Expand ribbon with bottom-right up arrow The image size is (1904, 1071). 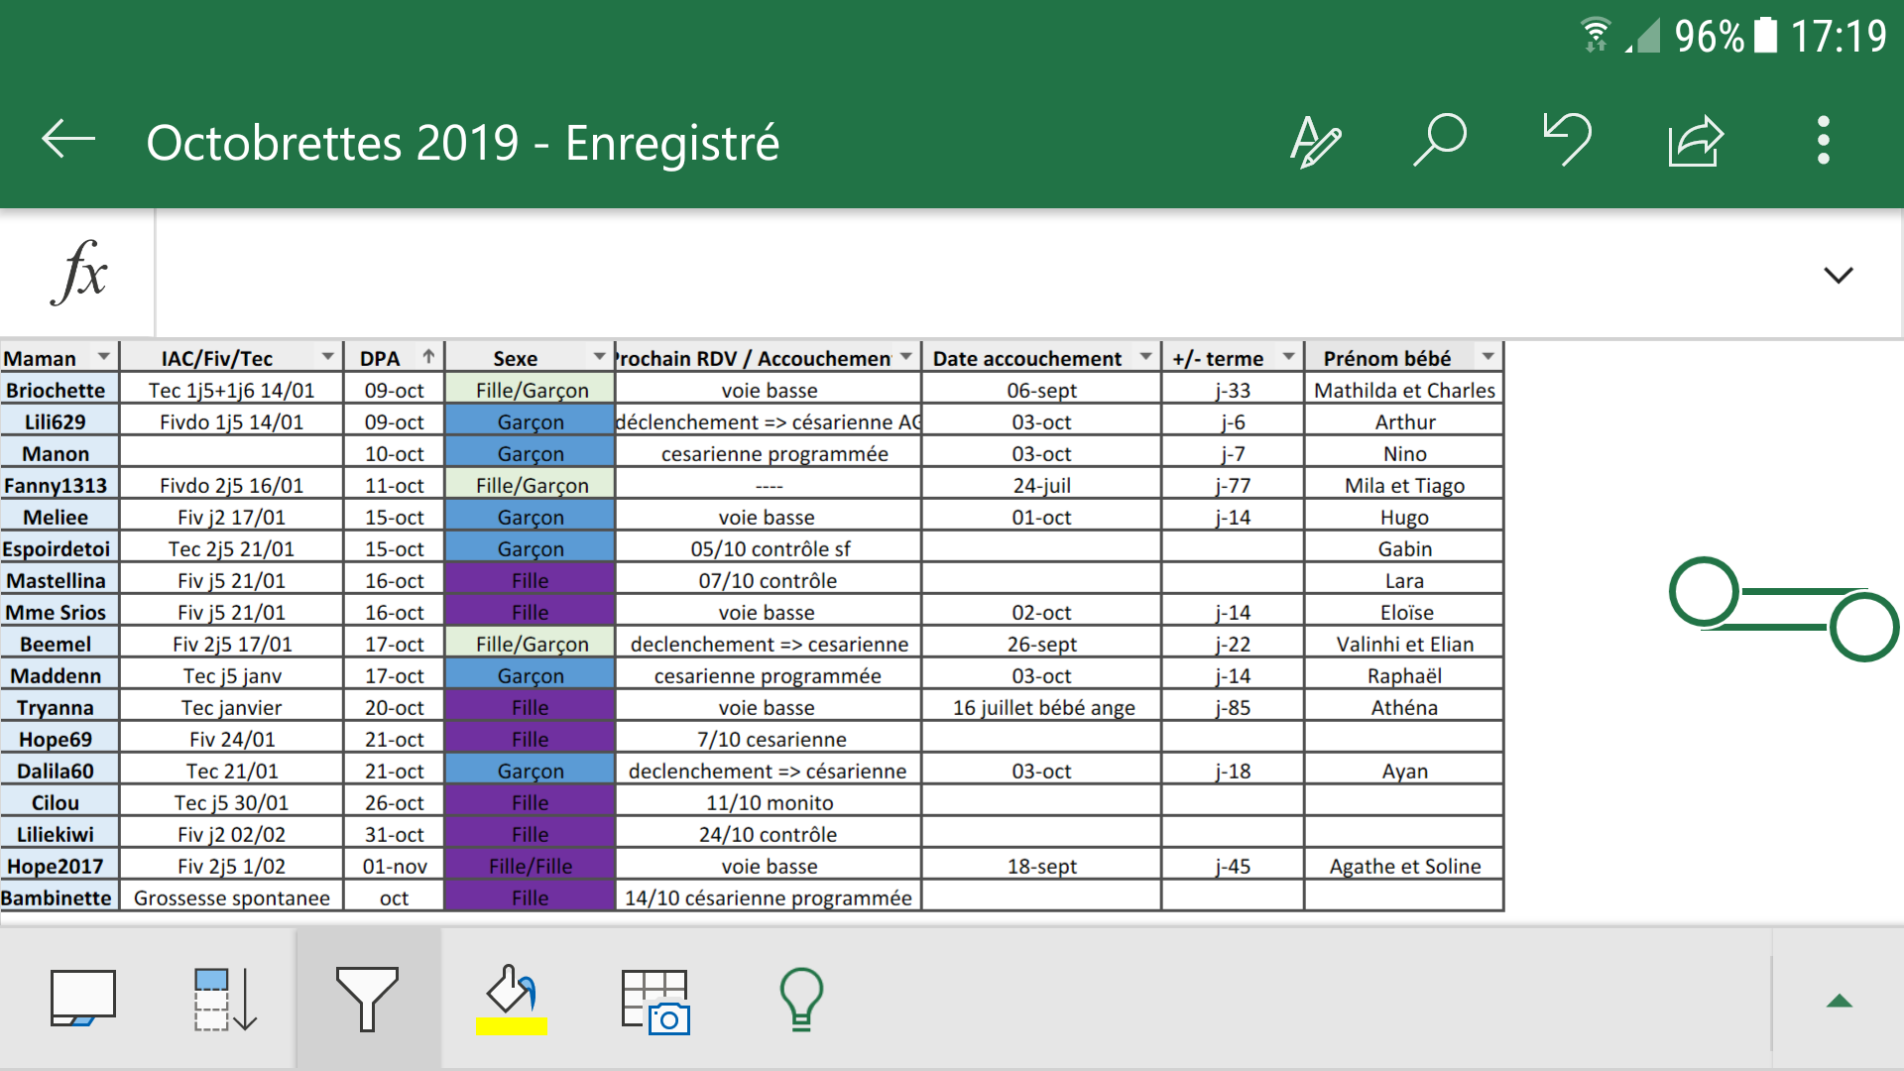click(1839, 1001)
